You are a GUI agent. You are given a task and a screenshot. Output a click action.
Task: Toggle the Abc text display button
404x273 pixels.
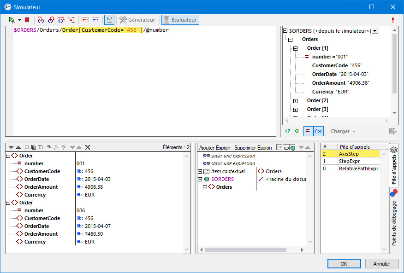[318, 131]
